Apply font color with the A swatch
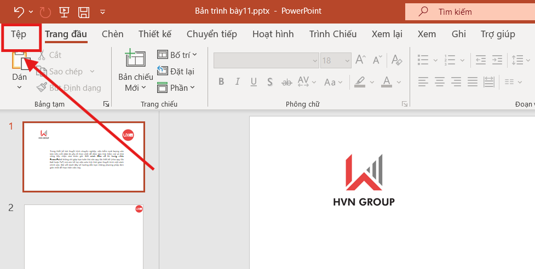This screenshot has width=535, height=269. pos(387,81)
